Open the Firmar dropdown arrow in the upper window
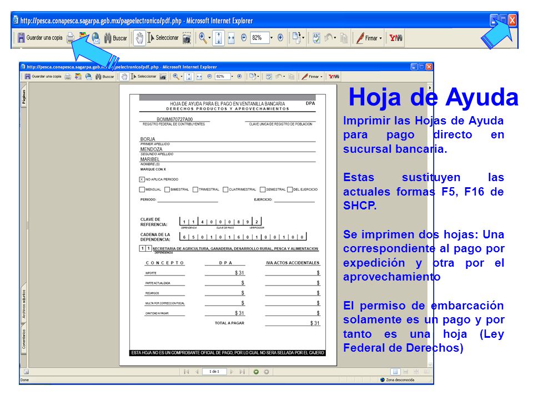The height and width of the screenshot is (400, 533). [x=381, y=38]
